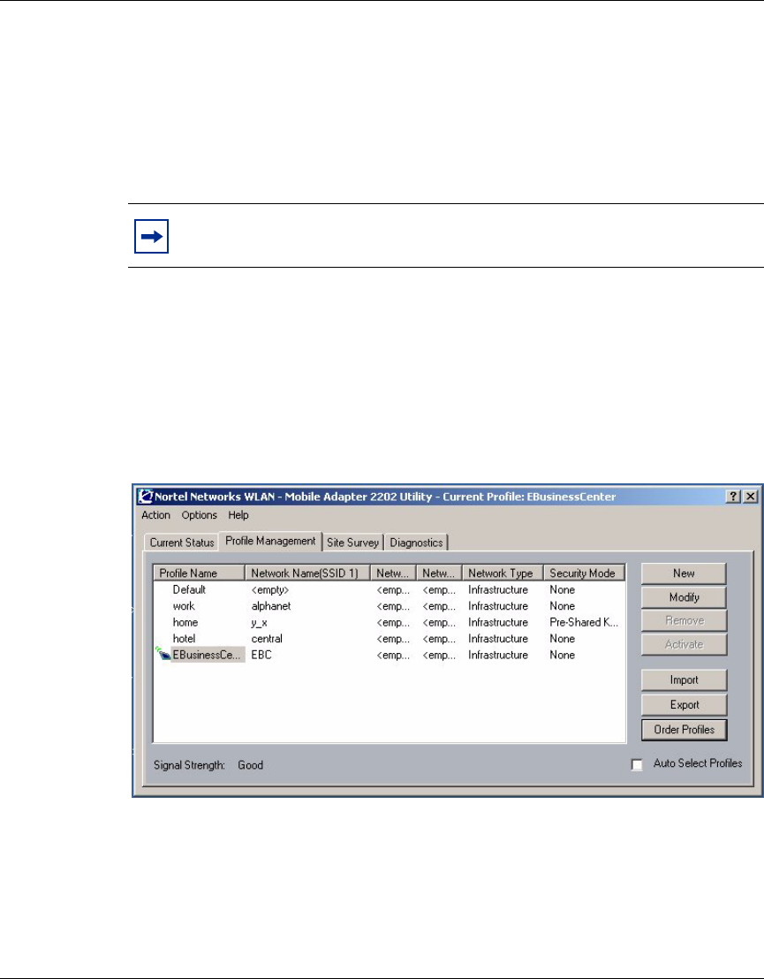
Task: Sort by the Profile Name column header
Action: tap(199, 573)
